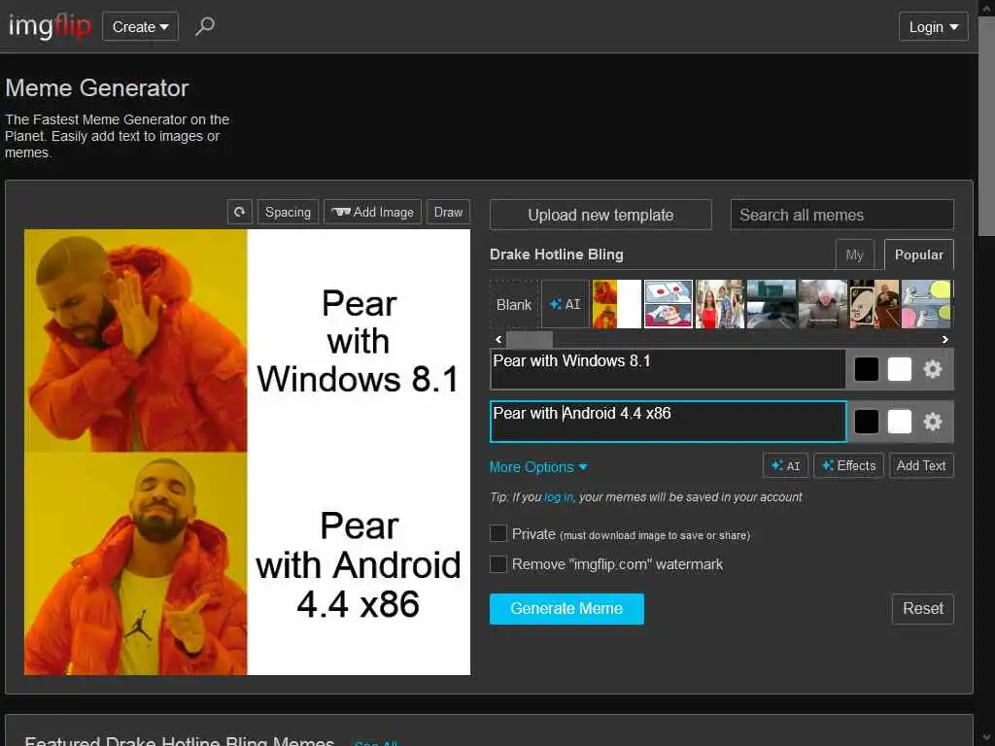Click the Search all memes field

(x=842, y=215)
